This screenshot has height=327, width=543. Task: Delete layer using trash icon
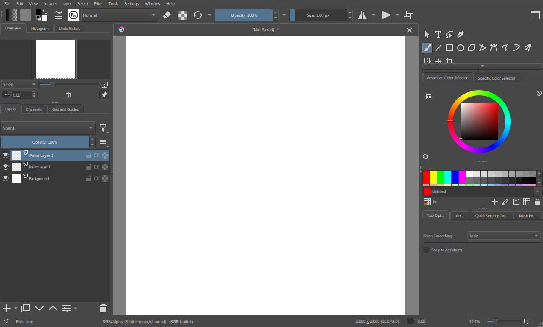point(103,308)
